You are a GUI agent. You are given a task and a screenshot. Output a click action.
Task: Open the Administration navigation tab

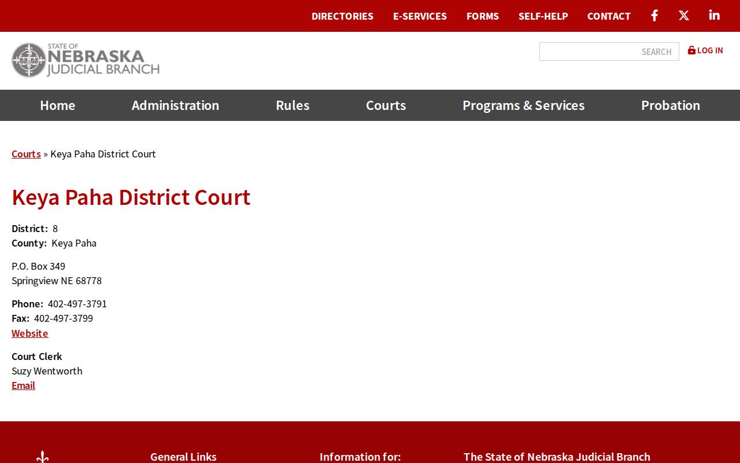click(x=175, y=105)
